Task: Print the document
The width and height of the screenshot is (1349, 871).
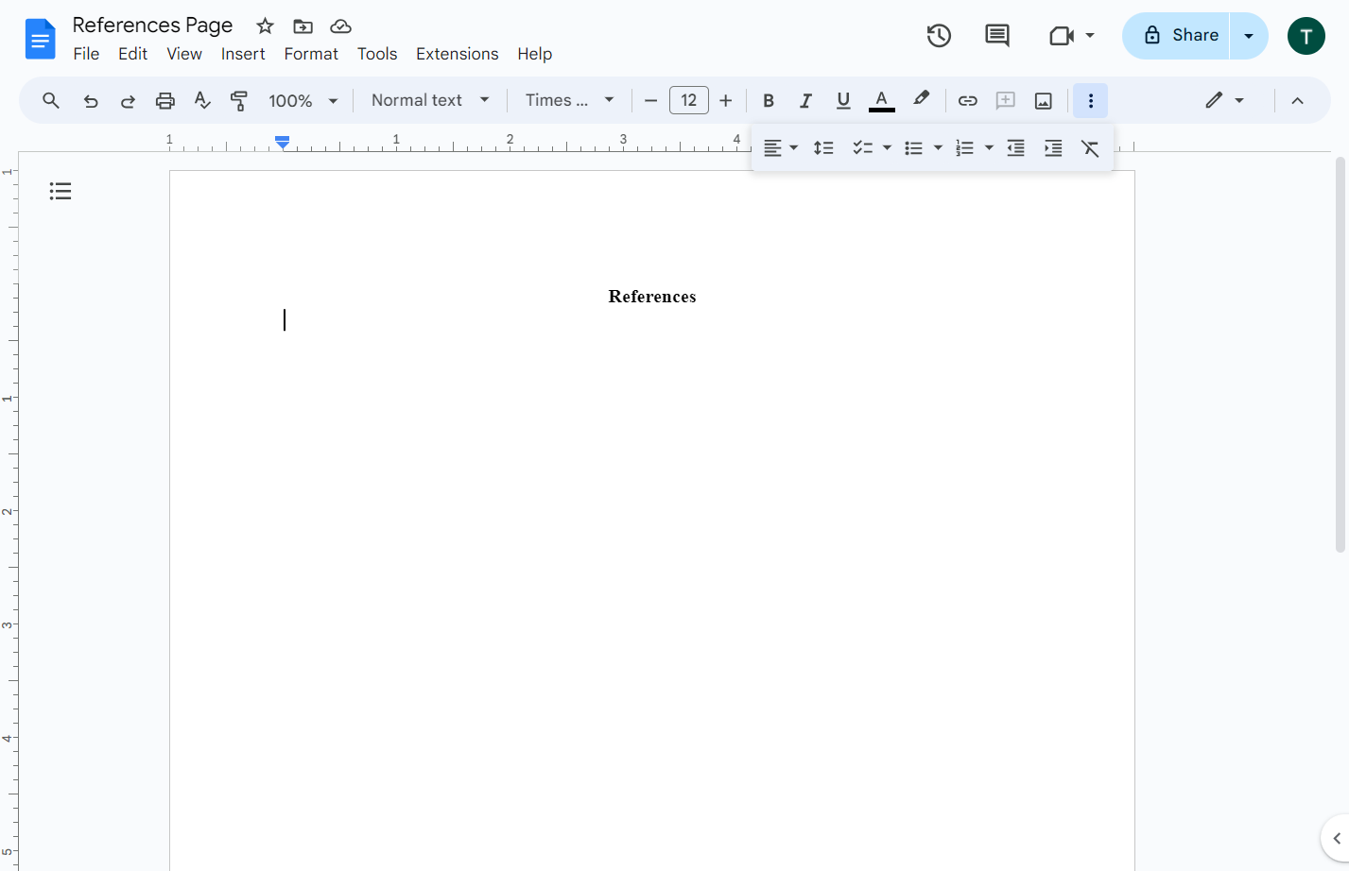Action: coord(165,101)
